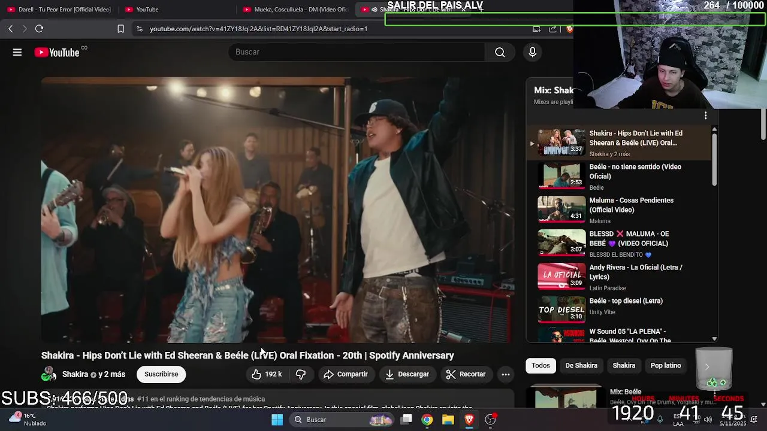Open the YouTube hamburger guide menu
The image size is (767, 431).
pyautogui.click(x=17, y=52)
